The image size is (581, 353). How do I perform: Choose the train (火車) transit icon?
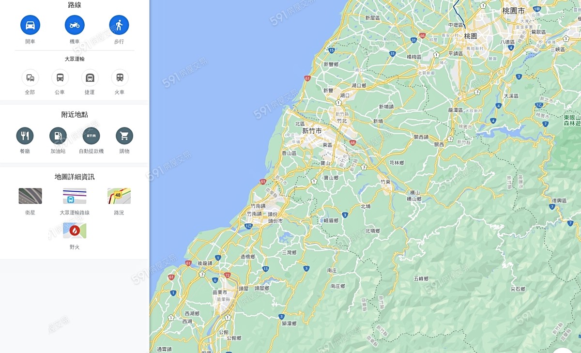[x=120, y=77]
